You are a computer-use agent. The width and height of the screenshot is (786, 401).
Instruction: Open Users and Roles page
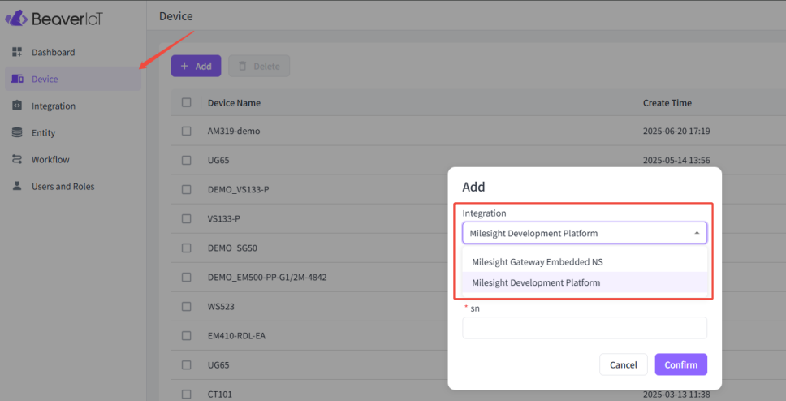pyautogui.click(x=73, y=186)
